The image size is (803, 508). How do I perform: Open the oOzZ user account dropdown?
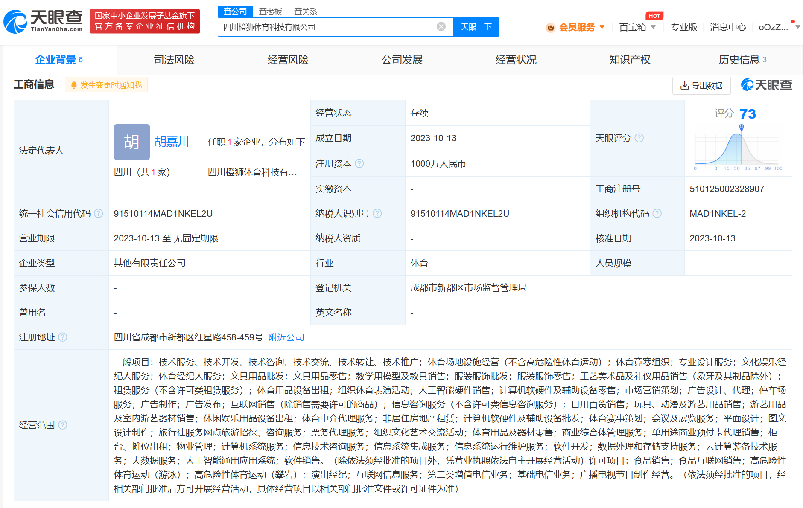click(x=778, y=27)
